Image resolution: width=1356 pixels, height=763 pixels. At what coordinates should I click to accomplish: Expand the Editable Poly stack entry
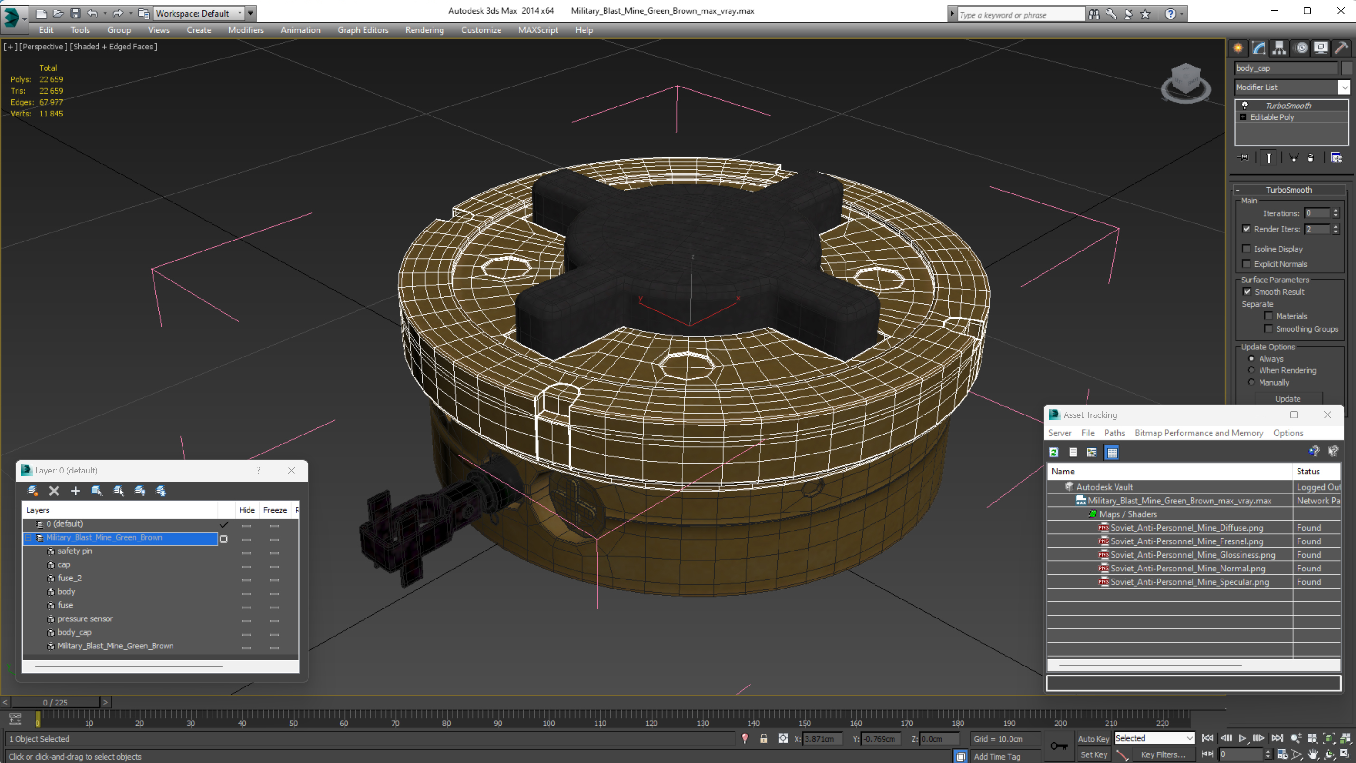(x=1243, y=117)
